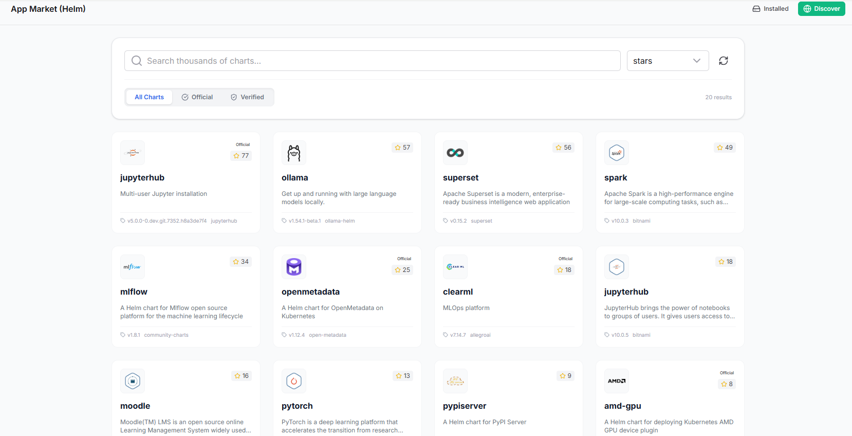This screenshot has height=436, width=852.
Task: Click the version tag icon on superset card
Action: (446, 221)
